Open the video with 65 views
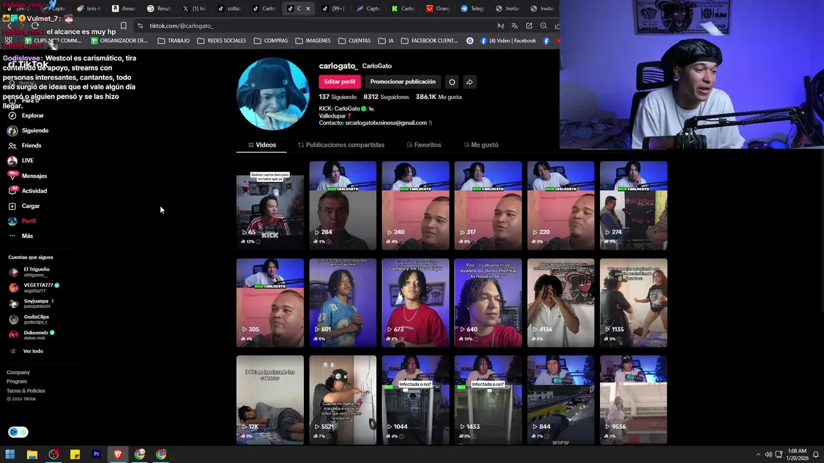 point(270,206)
